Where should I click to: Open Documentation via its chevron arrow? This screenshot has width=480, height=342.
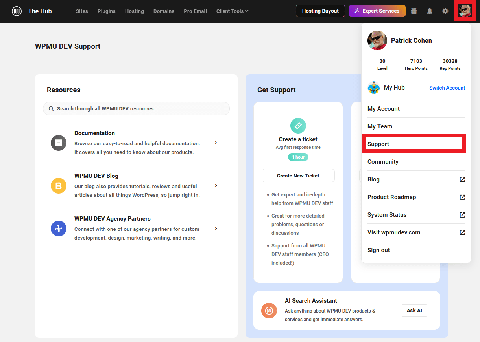[x=216, y=143]
